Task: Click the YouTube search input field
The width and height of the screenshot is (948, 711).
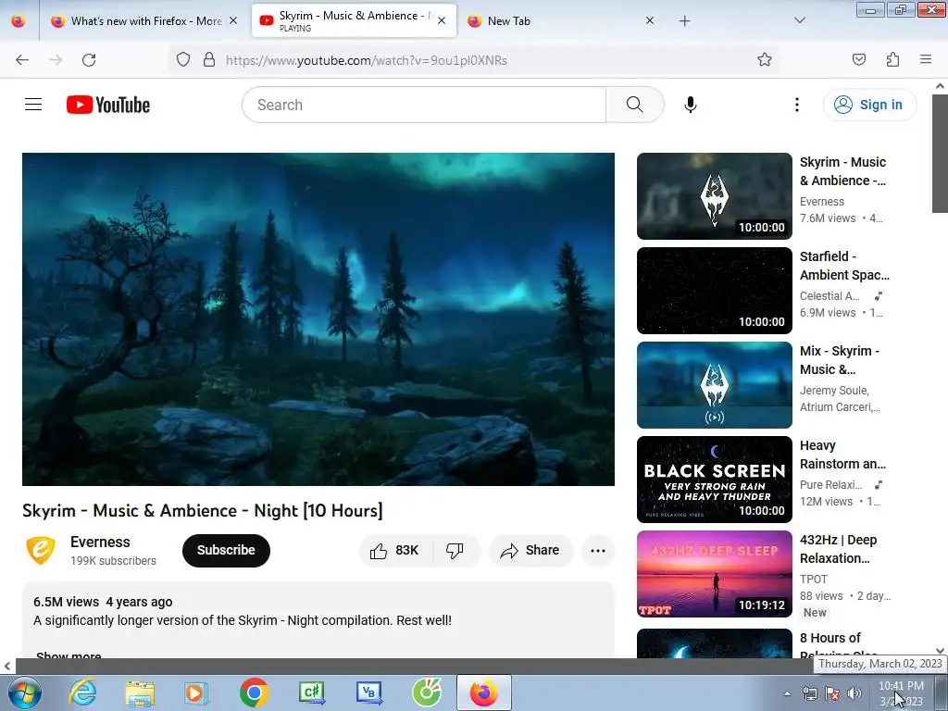Action: [424, 105]
